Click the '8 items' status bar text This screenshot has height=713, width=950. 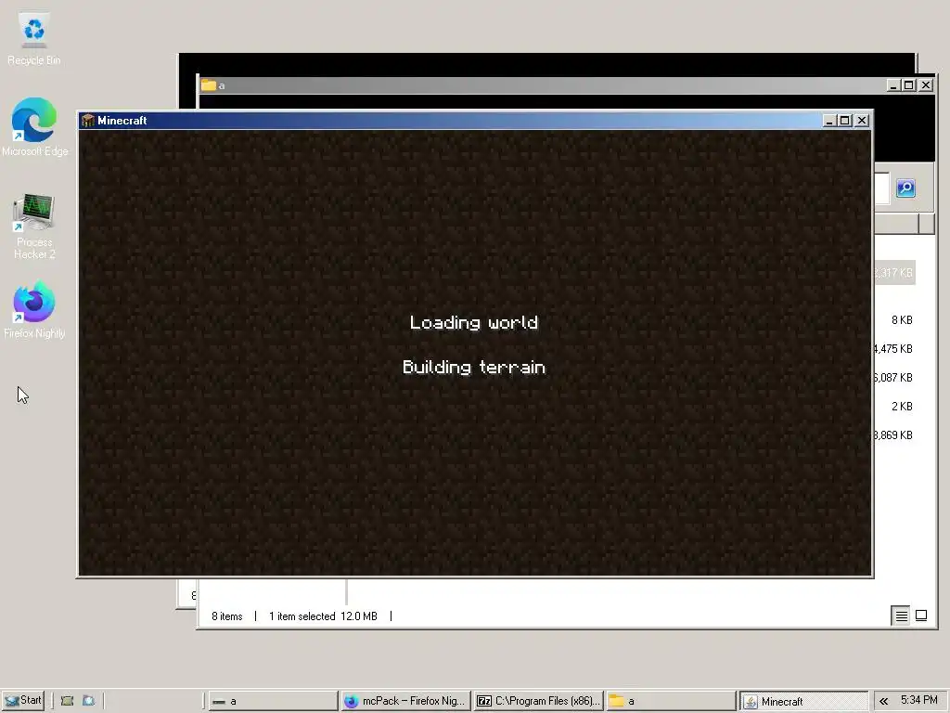tap(226, 616)
